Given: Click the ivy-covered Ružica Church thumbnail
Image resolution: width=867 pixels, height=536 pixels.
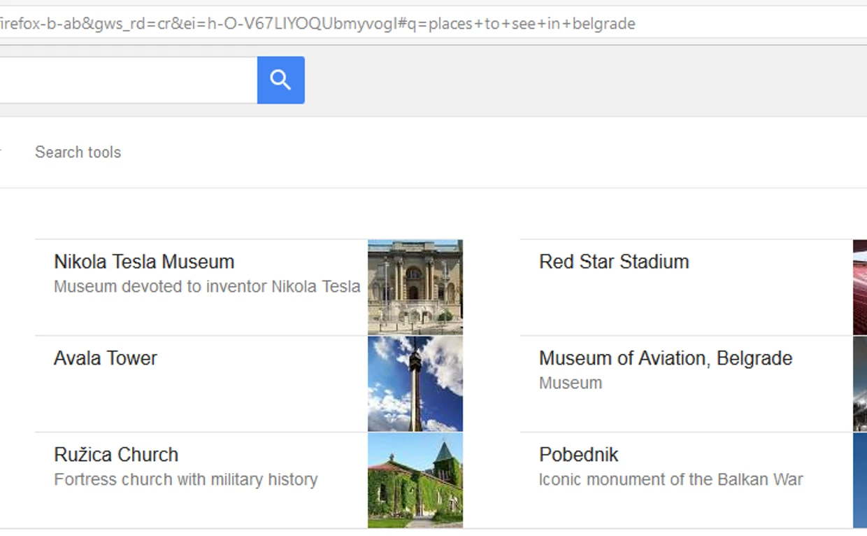Looking at the screenshot, I should point(415,480).
